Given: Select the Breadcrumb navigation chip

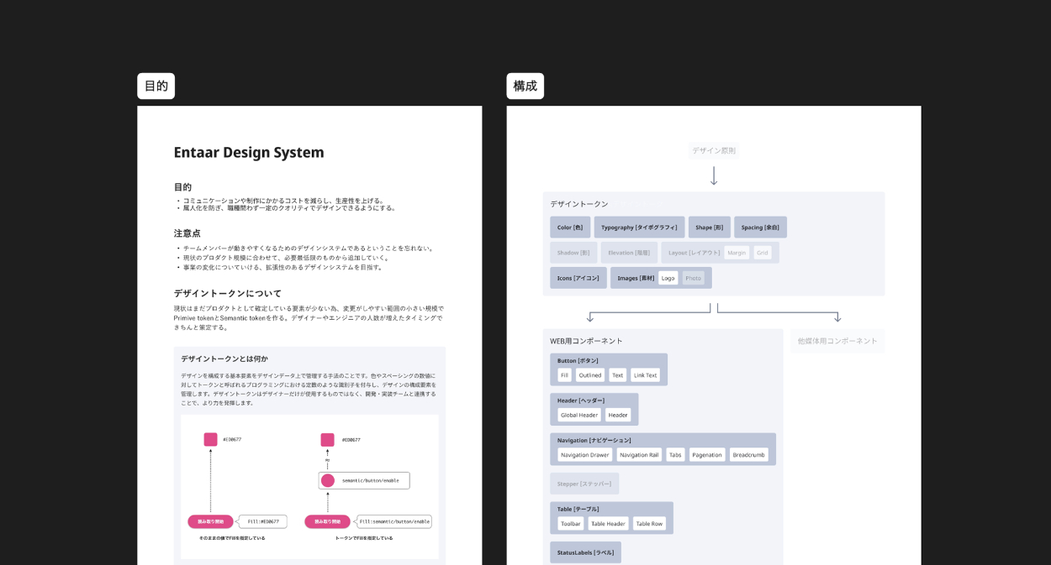Looking at the screenshot, I should (748, 455).
